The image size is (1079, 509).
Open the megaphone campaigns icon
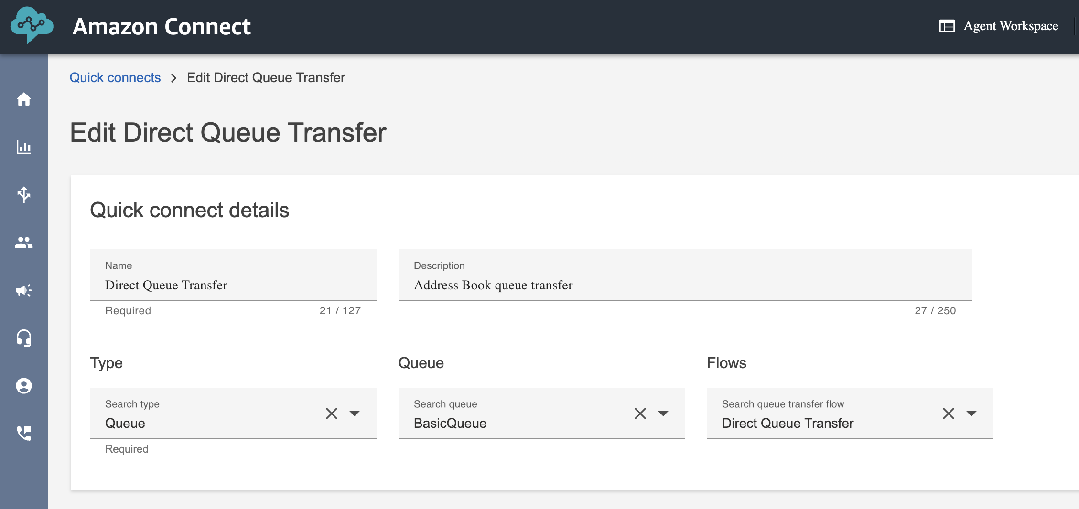click(24, 290)
